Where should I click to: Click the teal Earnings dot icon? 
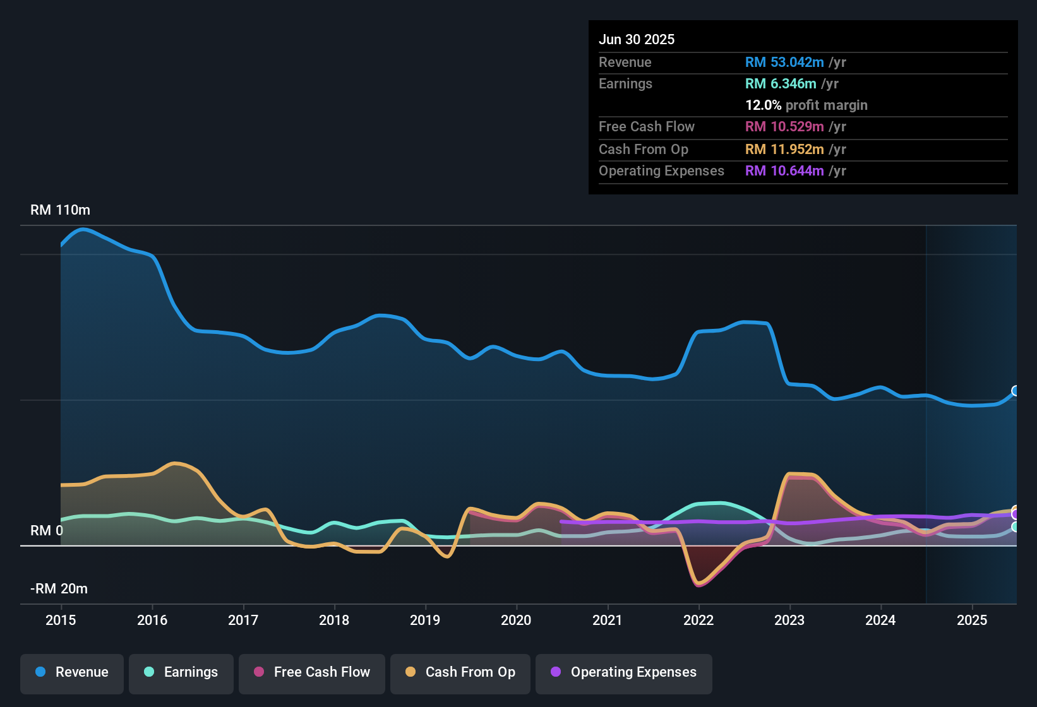(148, 672)
